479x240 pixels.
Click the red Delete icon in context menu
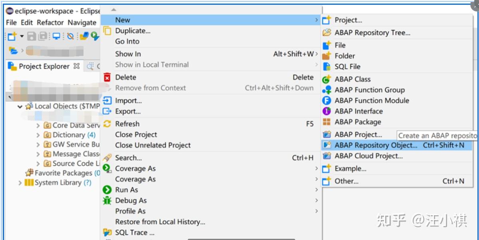107,77
